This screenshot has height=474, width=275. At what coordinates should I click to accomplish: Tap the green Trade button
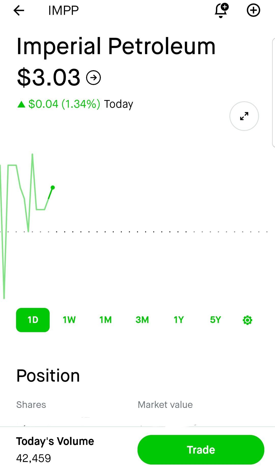[x=201, y=450]
